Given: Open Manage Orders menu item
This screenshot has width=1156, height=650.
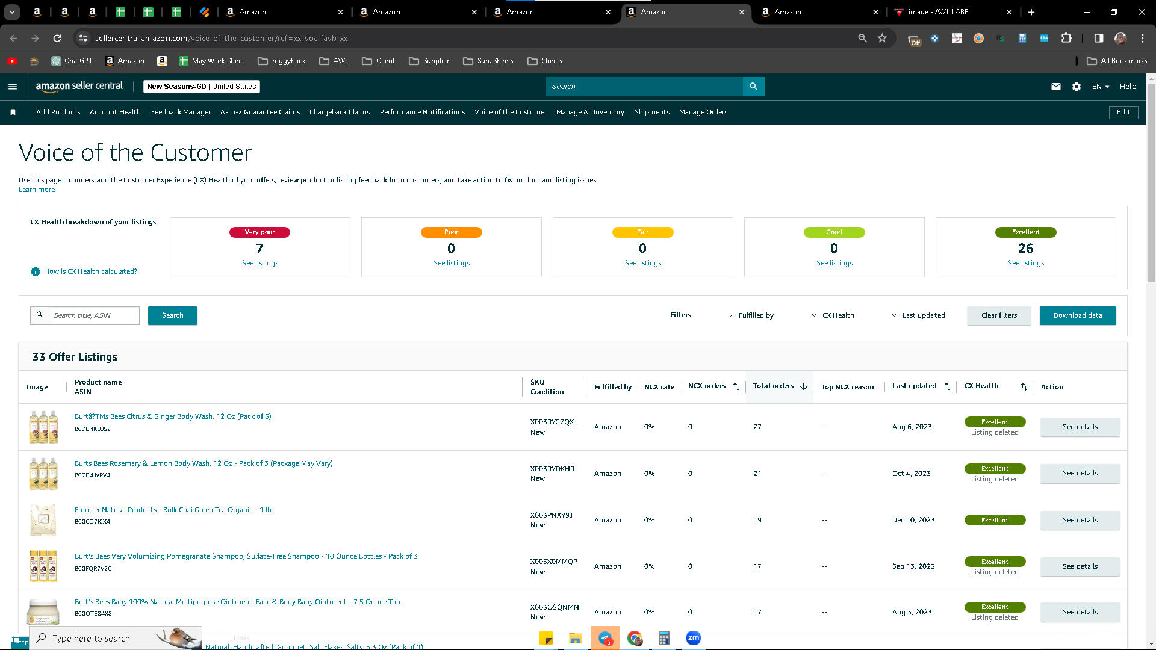Looking at the screenshot, I should [703, 112].
